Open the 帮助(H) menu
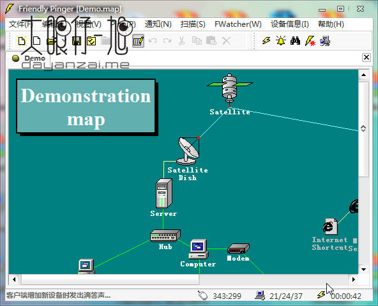This screenshot has height=306, width=378. click(x=331, y=24)
